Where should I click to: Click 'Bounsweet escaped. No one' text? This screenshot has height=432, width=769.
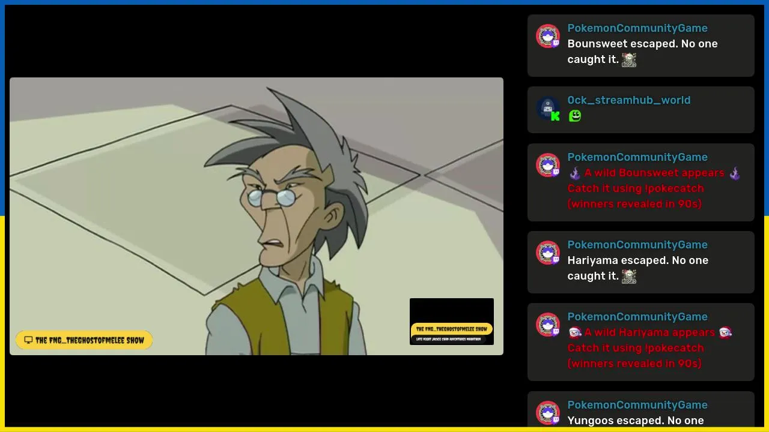pyautogui.click(x=643, y=44)
